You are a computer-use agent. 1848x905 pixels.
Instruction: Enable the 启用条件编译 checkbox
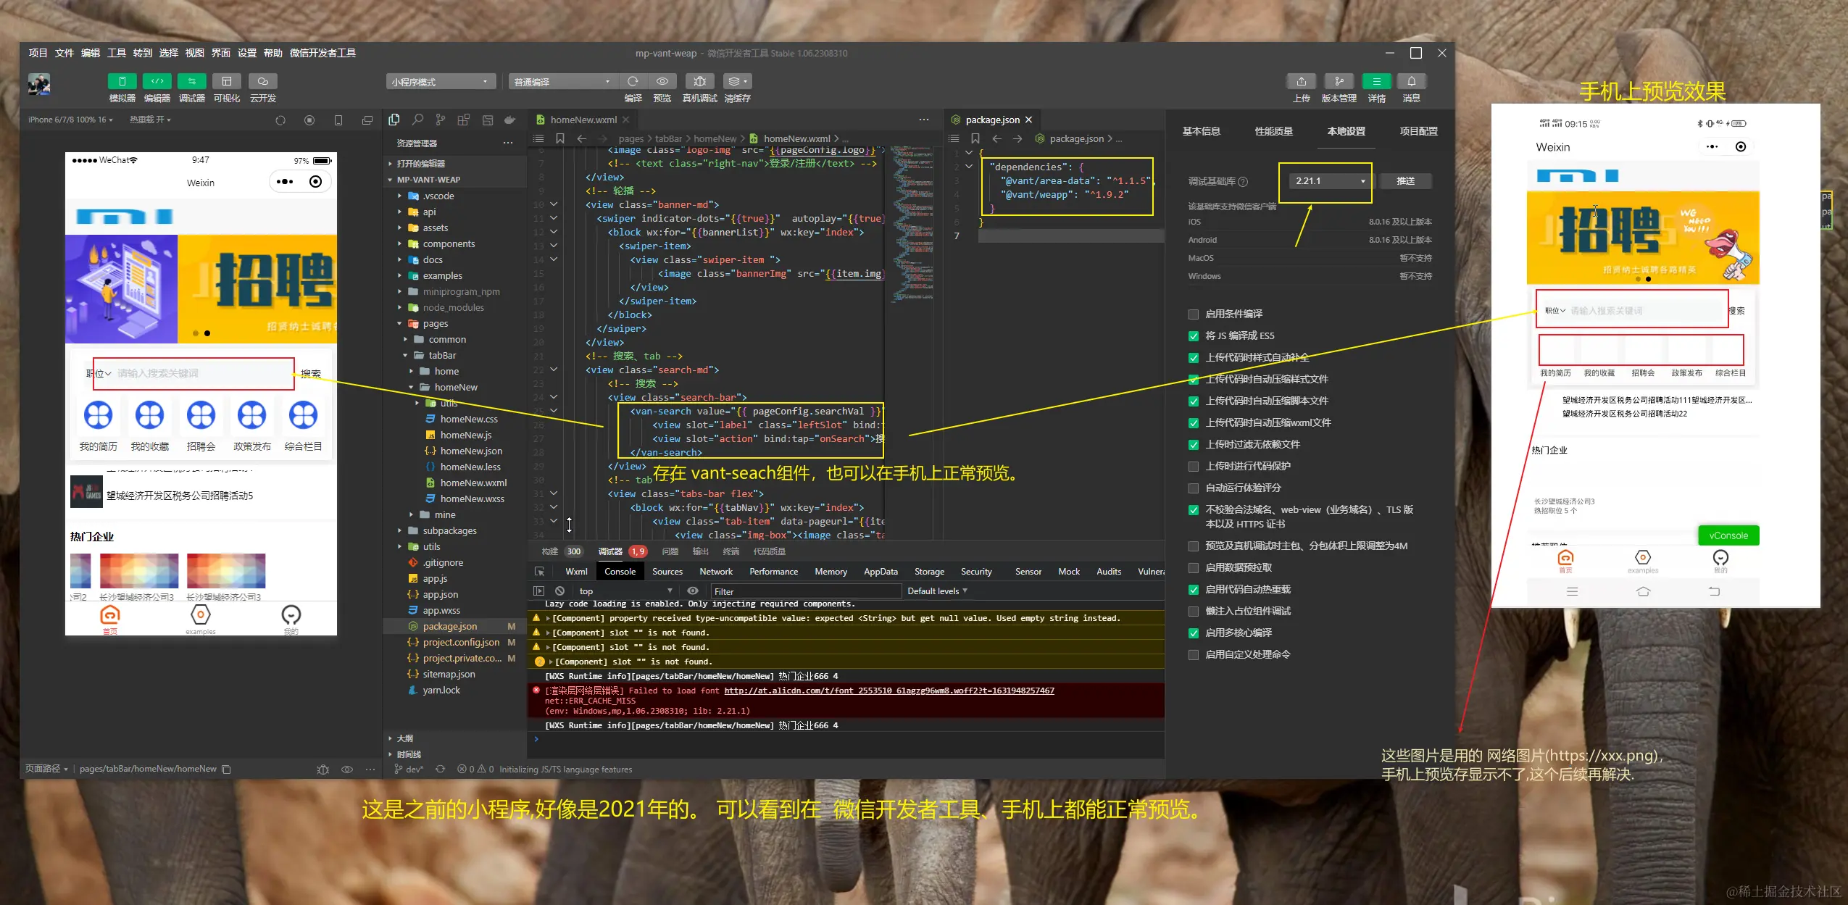click(1193, 314)
